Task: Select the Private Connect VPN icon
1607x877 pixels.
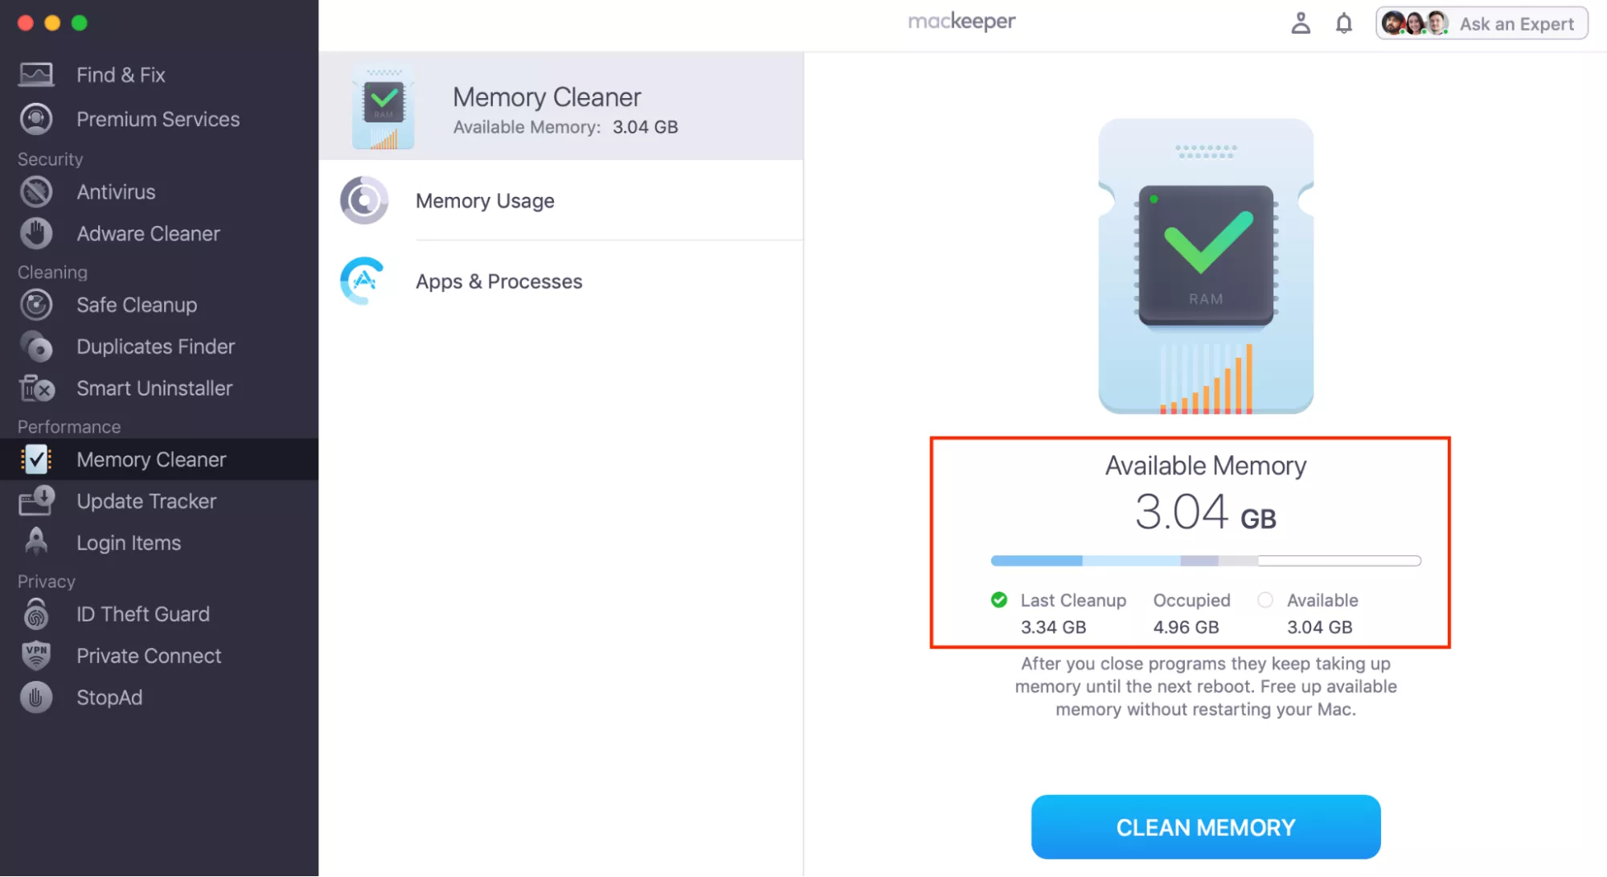Action: [35, 655]
